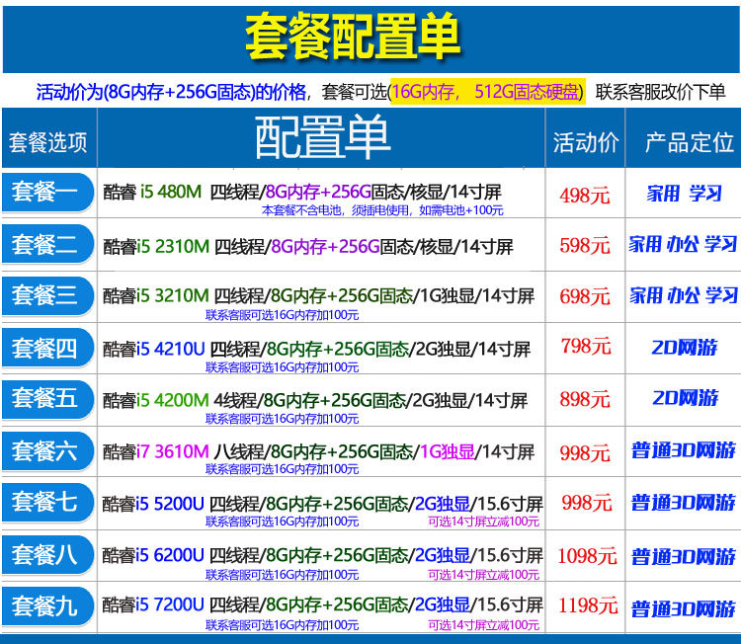
Task: Click 联系客服可选16G内存加100元 under 套餐九
Action: (x=283, y=625)
